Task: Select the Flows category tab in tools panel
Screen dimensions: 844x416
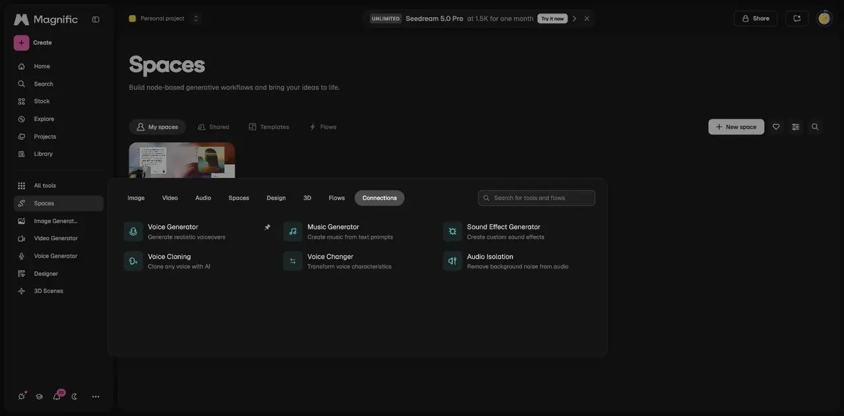Action: (337, 198)
